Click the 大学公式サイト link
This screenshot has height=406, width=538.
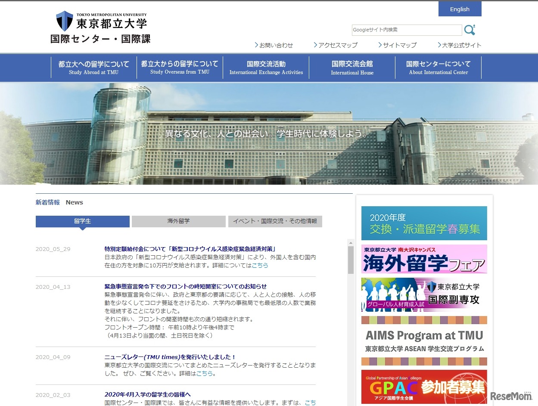tap(460, 44)
